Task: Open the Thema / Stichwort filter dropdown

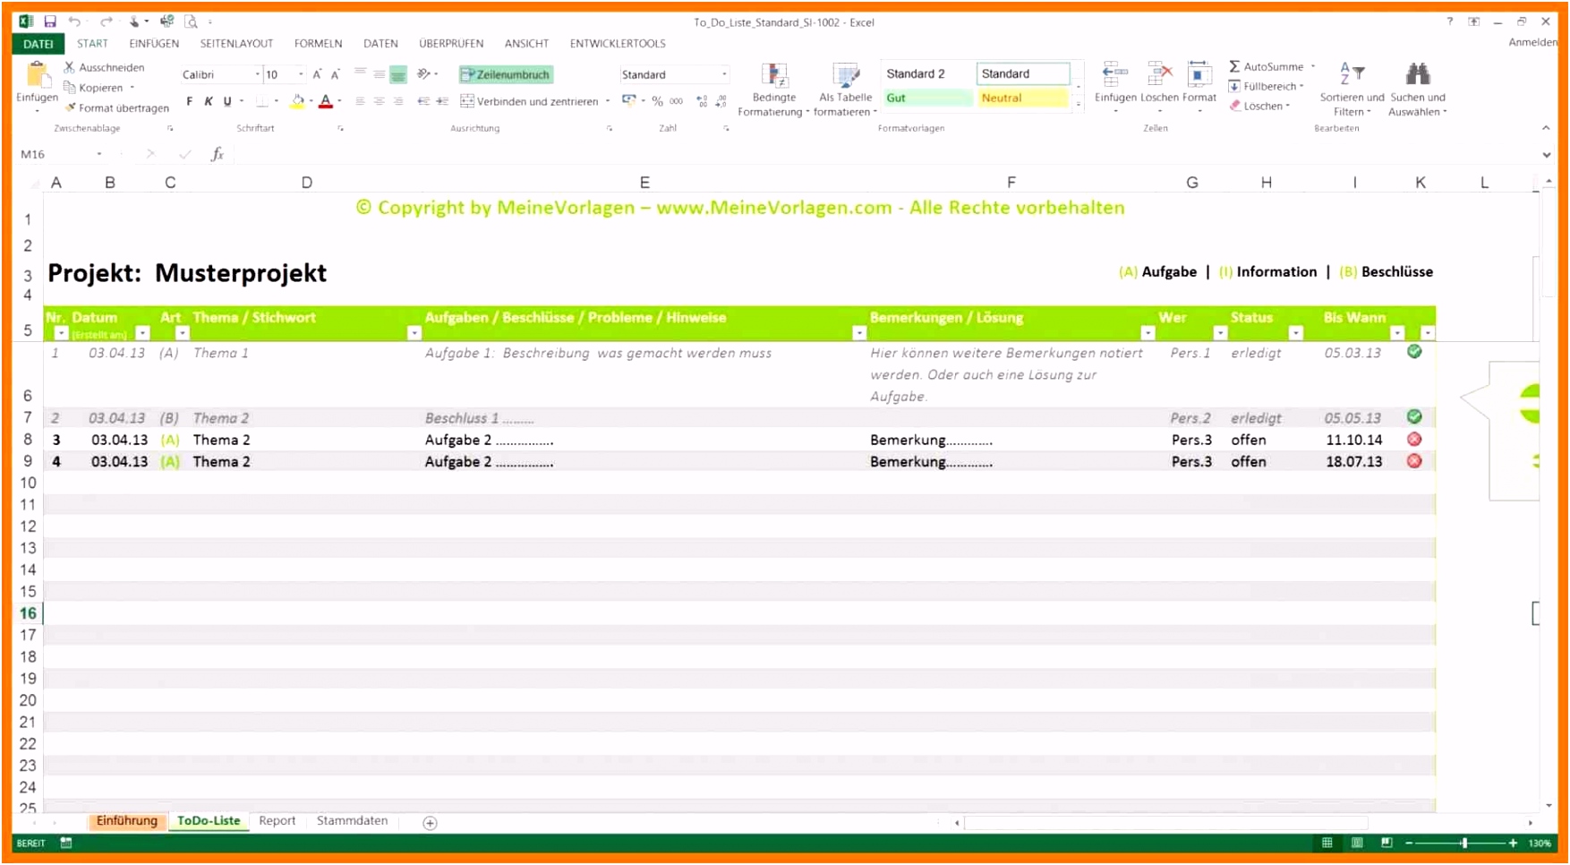Action: coord(414,333)
